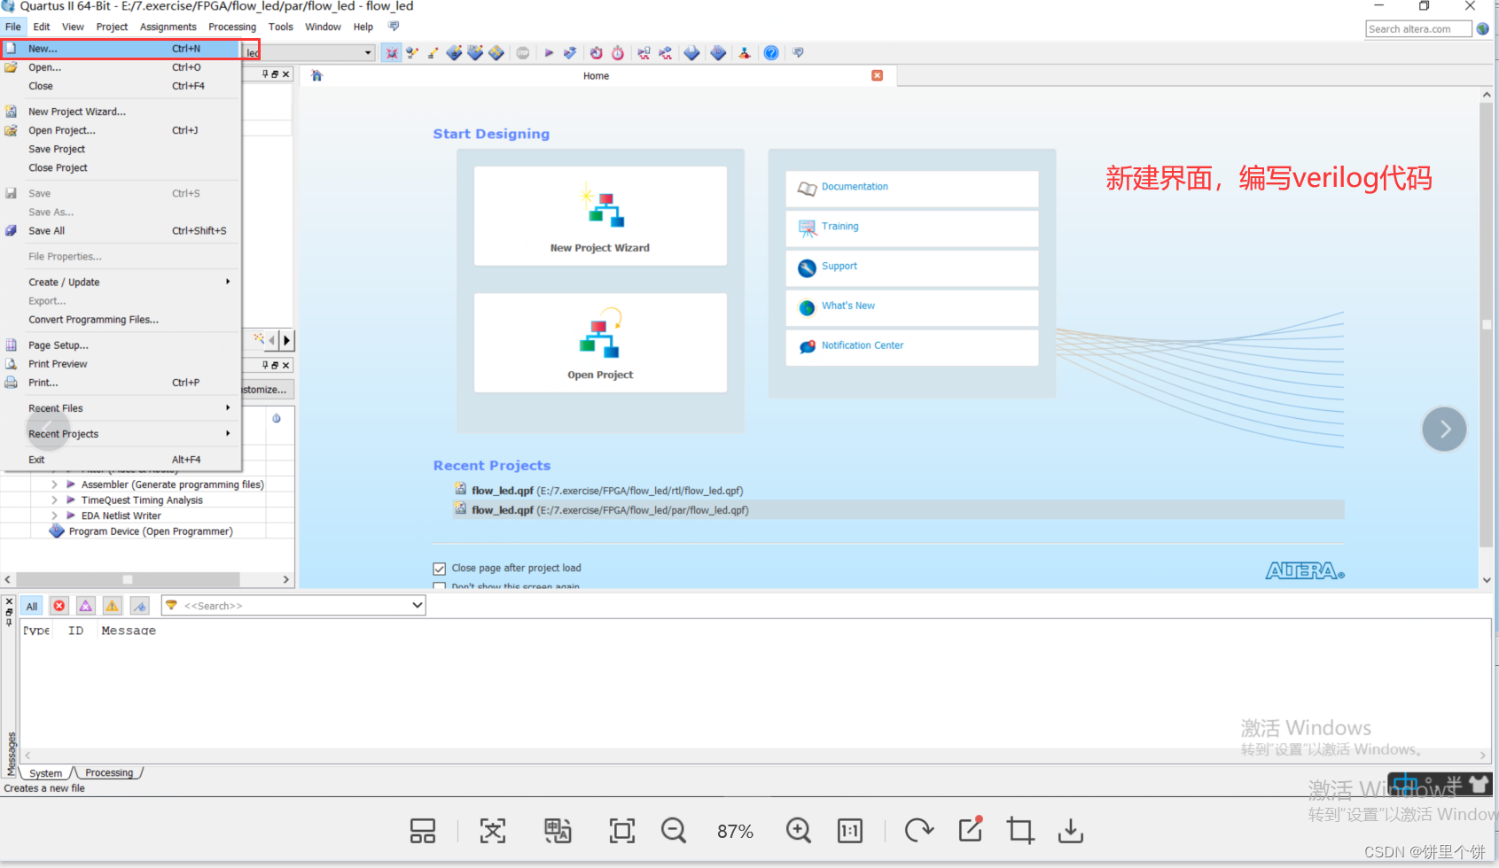Image resolution: width=1499 pixels, height=868 pixels.
Task: Toggle the flagged/info messages filter icon
Action: tap(139, 606)
